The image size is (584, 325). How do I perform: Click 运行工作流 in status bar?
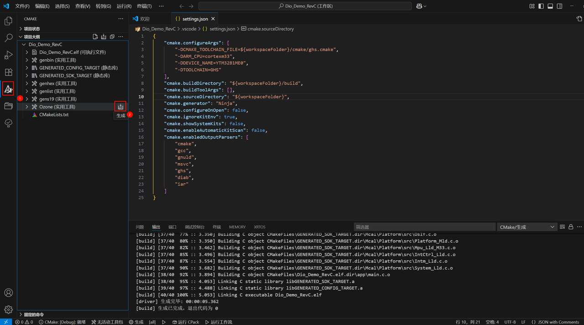[x=219, y=322]
